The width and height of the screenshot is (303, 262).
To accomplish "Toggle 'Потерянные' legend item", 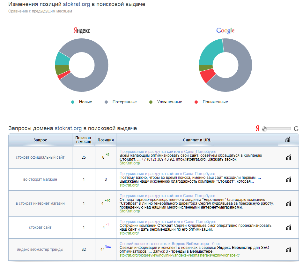I will 121,102.
